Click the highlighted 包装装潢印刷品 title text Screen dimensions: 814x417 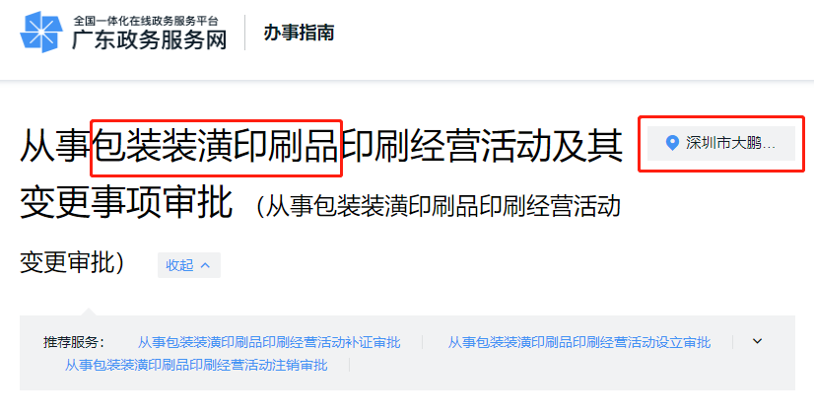(x=216, y=148)
